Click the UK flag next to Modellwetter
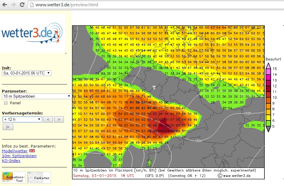 32,151
